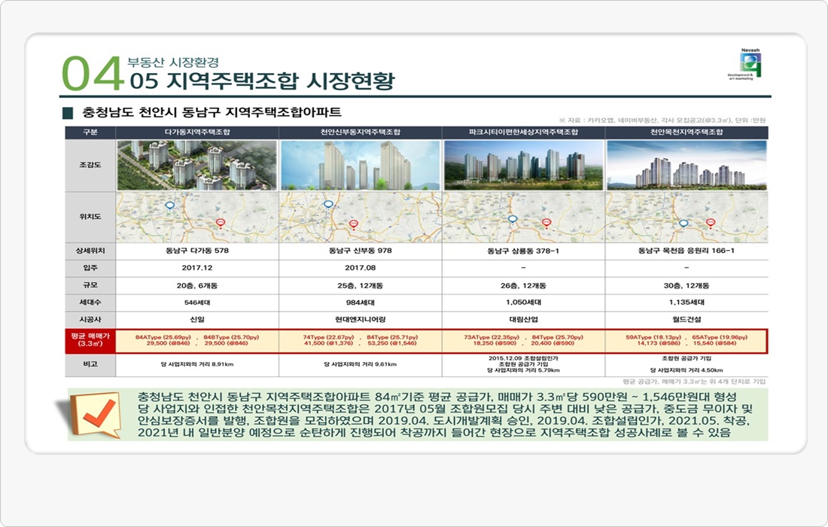This screenshot has height=527, width=828.
Task: Select household count 1,050세대
Action: (x=523, y=303)
